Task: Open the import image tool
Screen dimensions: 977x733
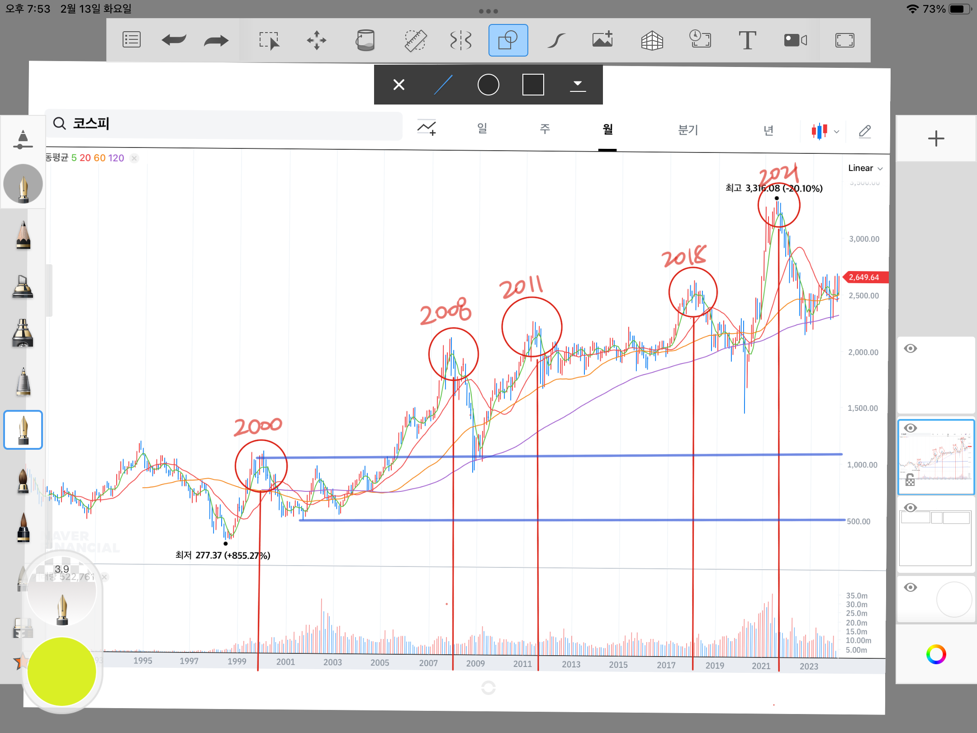Action: pyautogui.click(x=602, y=40)
